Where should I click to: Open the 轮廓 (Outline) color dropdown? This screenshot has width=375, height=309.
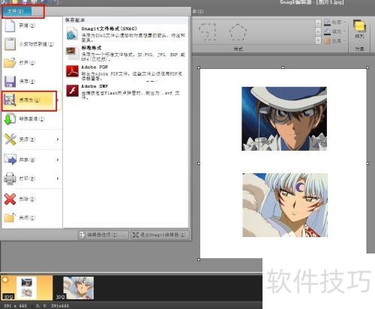(335, 22)
